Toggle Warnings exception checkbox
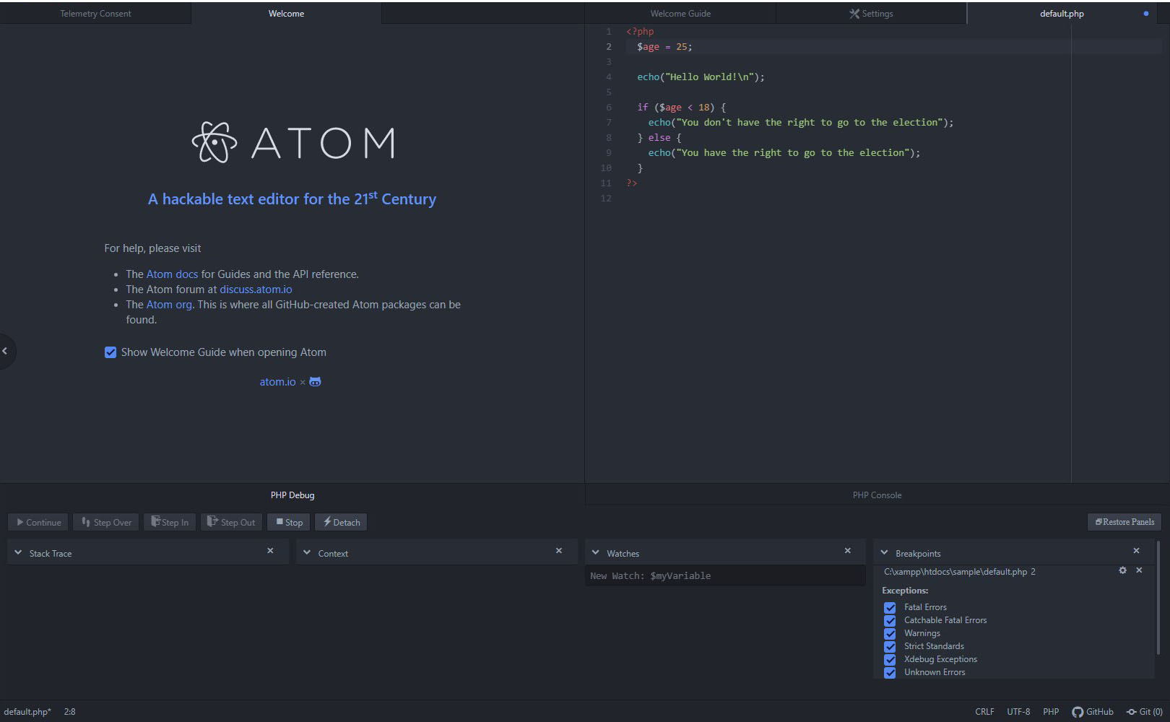 point(890,633)
